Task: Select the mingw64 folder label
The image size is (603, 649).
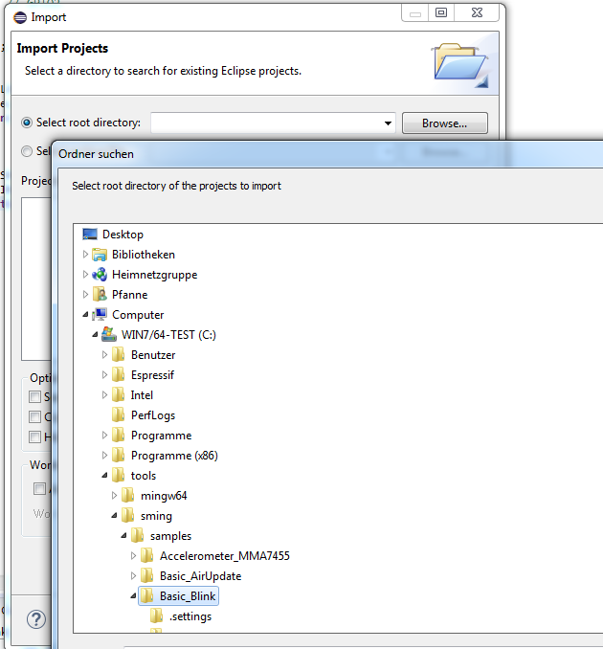Action: 164,496
